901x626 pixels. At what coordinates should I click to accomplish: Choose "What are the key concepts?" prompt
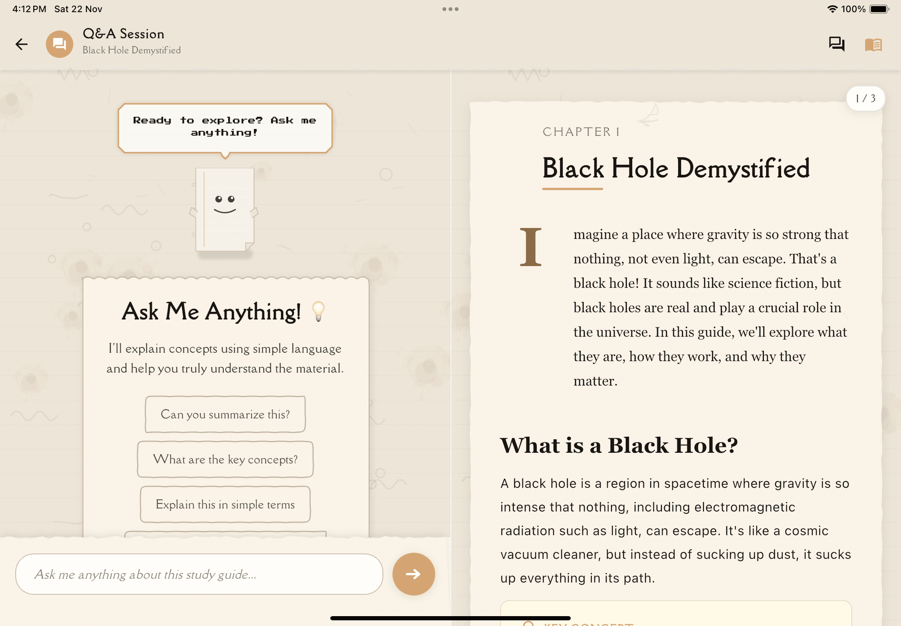coord(225,459)
